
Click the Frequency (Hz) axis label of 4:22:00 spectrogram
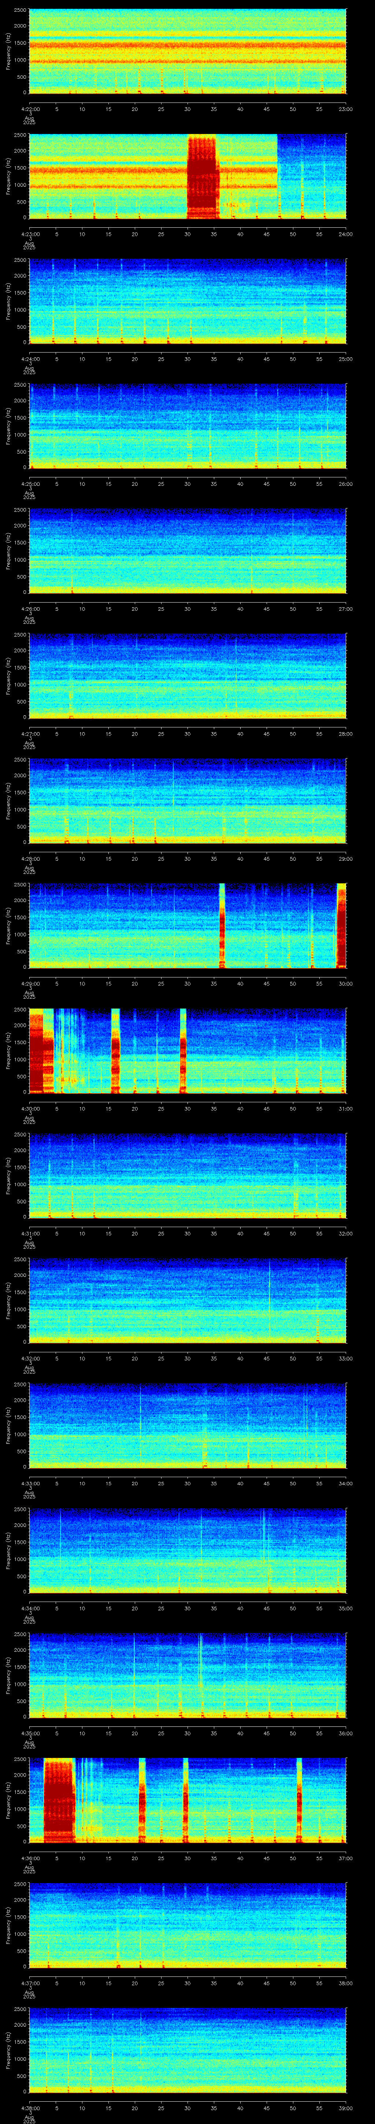coord(8,51)
